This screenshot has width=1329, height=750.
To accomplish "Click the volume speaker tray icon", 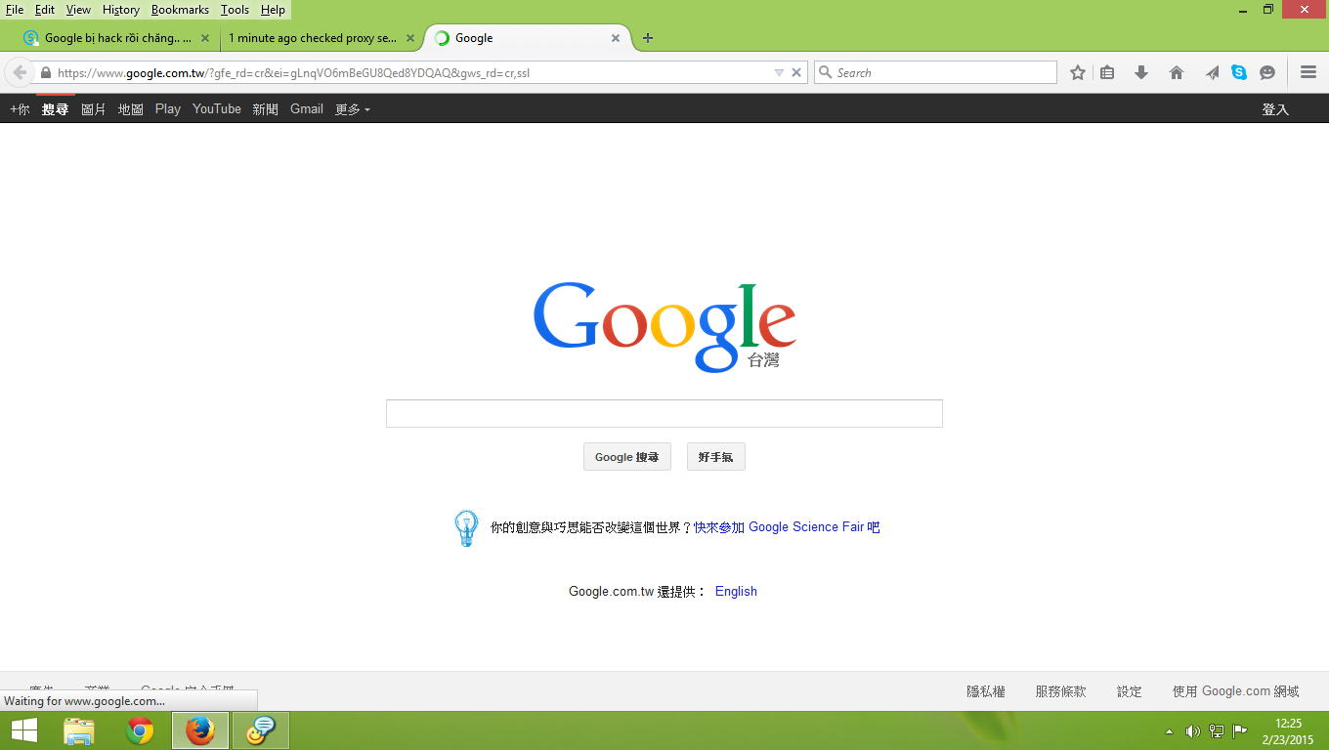I will coord(1192,730).
